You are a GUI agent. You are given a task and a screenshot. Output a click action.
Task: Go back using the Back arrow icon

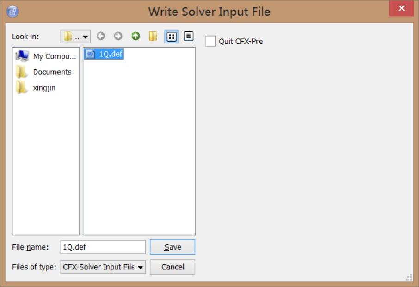(100, 36)
